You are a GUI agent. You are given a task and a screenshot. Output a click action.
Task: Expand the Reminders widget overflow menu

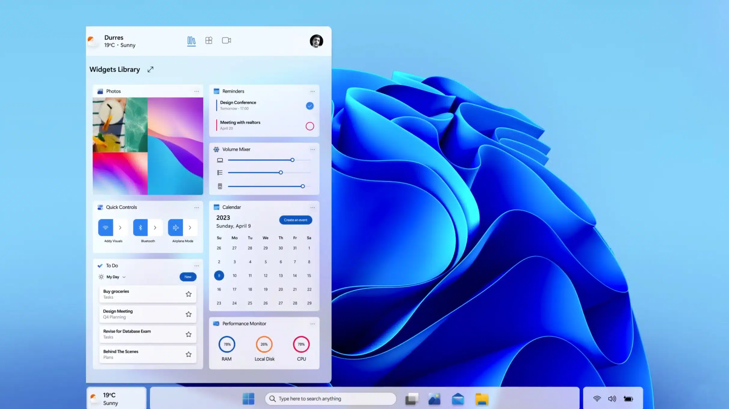coord(313,91)
